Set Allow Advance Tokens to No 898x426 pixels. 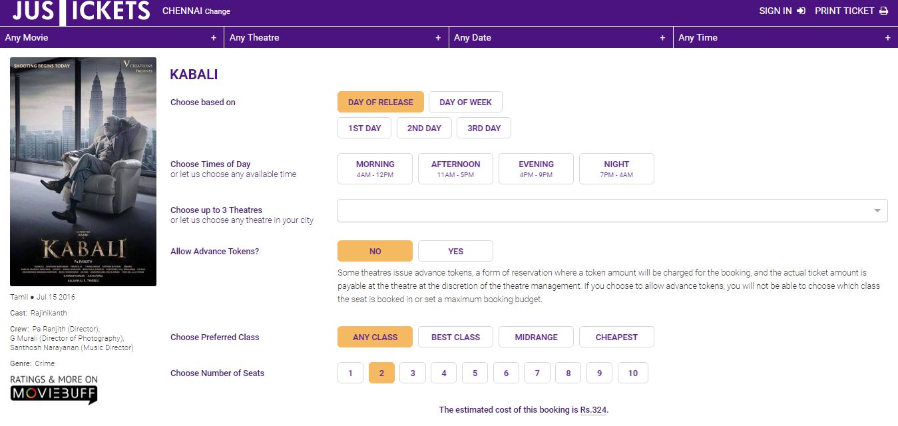tap(375, 251)
